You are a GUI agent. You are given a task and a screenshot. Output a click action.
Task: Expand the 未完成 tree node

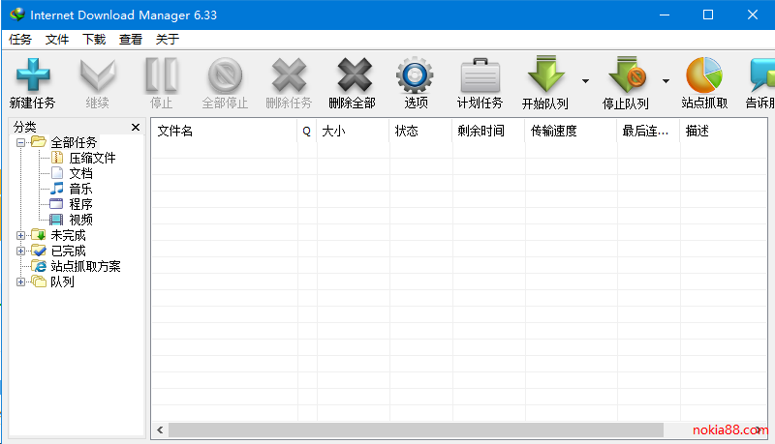pos(20,235)
